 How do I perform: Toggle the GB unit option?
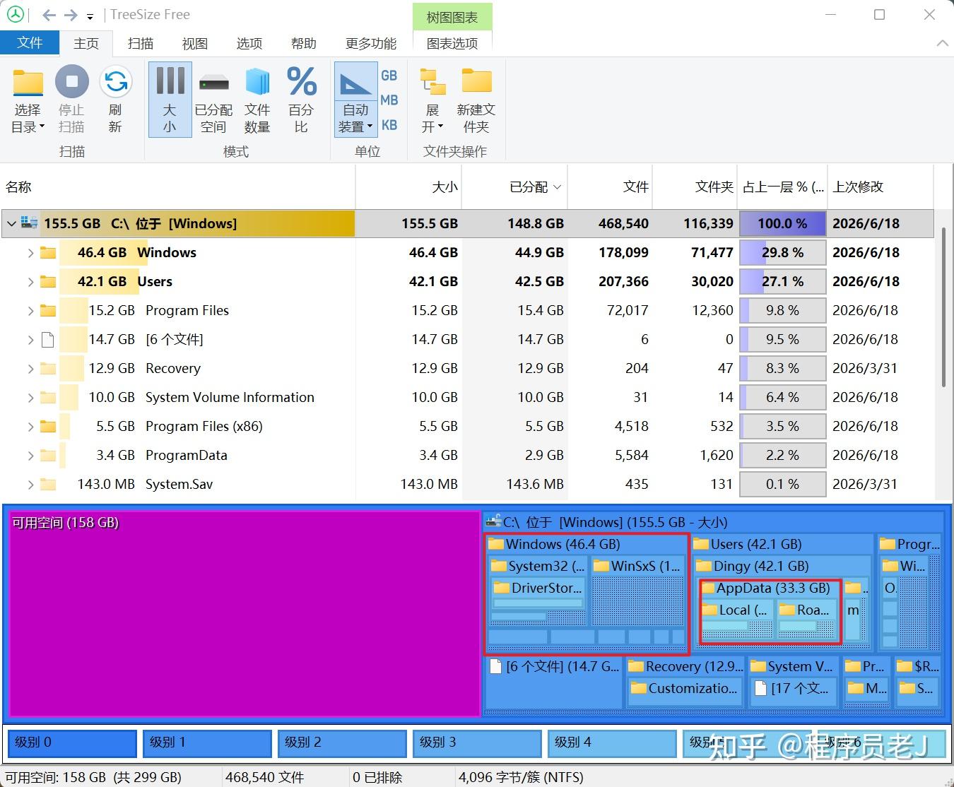[x=389, y=76]
